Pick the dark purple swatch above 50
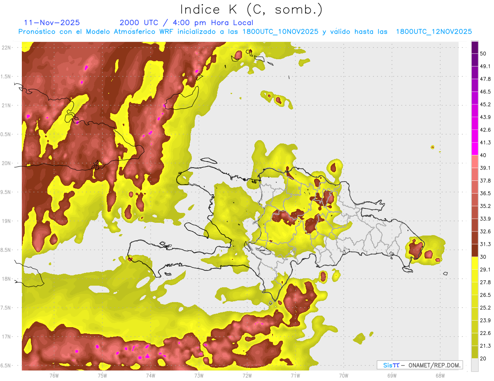 pyautogui.click(x=475, y=47)
